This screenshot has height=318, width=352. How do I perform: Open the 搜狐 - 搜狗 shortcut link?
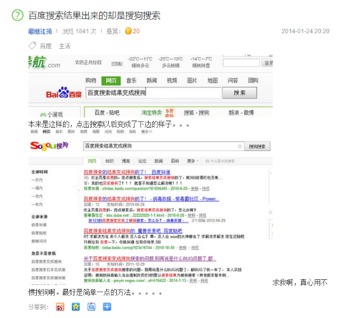pyautogui.click(x=196, y=112)
